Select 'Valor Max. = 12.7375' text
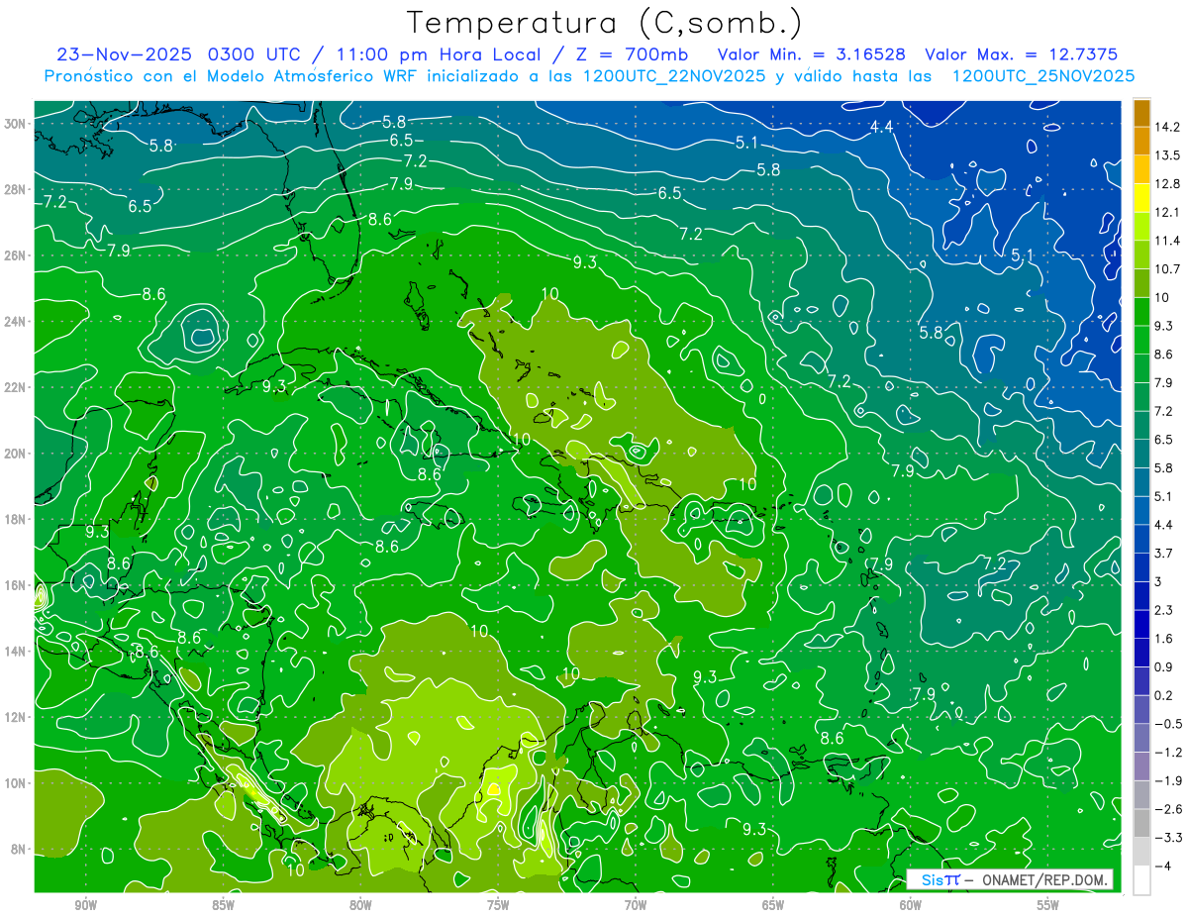Image resolution: width=1188 pixels, height=918 pixels. (x=1022, y=54)
